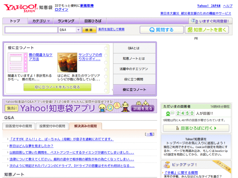
Task: Open the 回答ひろば tab
Action: 93,21
